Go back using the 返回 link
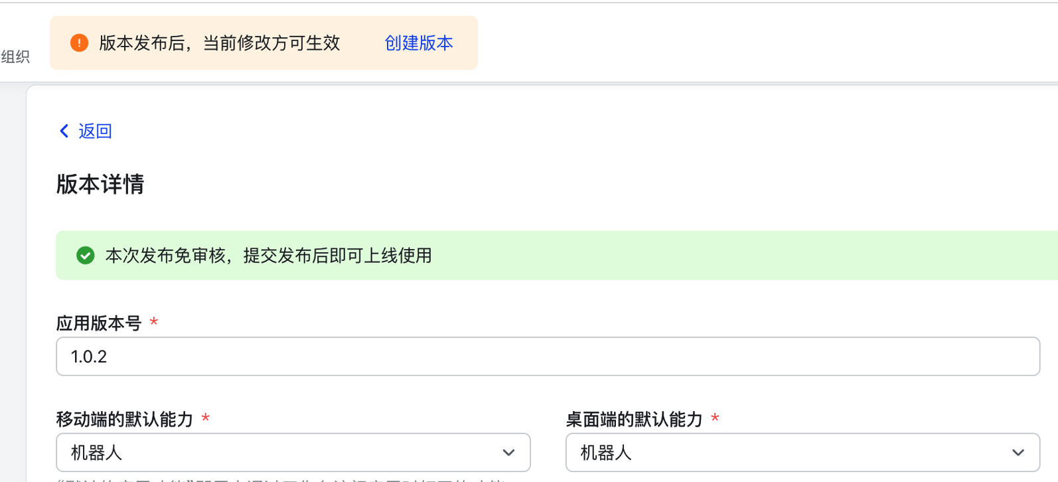 click(x=95, y=131)
